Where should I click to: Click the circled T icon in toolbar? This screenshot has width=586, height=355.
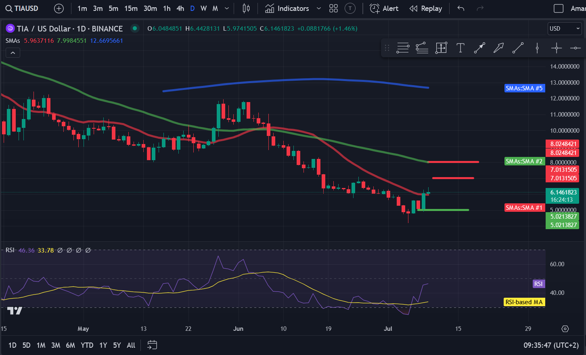(x=350, y=8)
